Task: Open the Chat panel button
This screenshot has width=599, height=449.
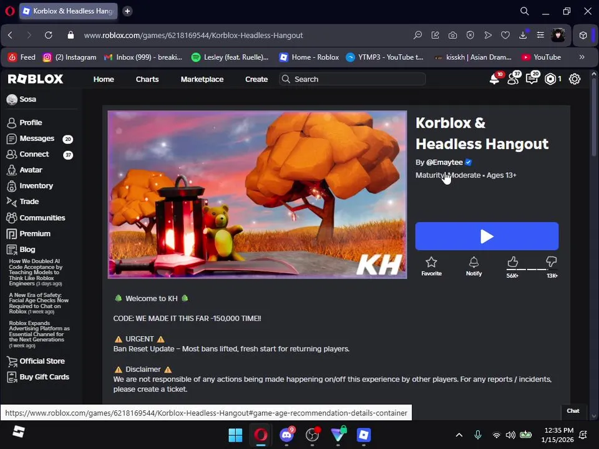Action: coord(573,411)
